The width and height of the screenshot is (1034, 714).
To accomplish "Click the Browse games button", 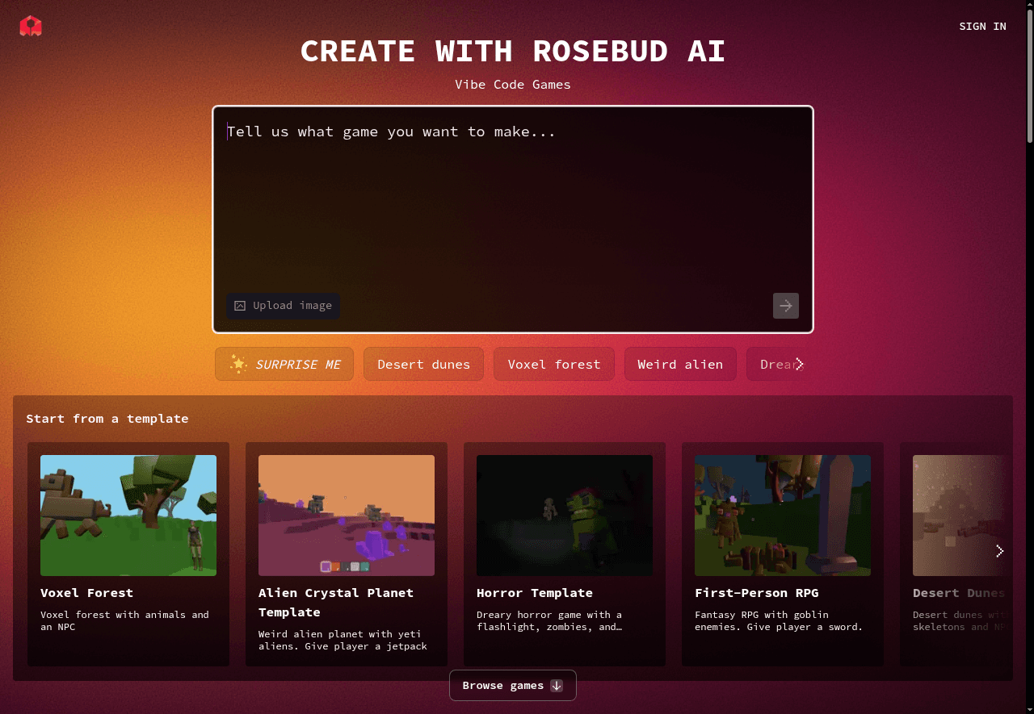I will tap(512, 685).
